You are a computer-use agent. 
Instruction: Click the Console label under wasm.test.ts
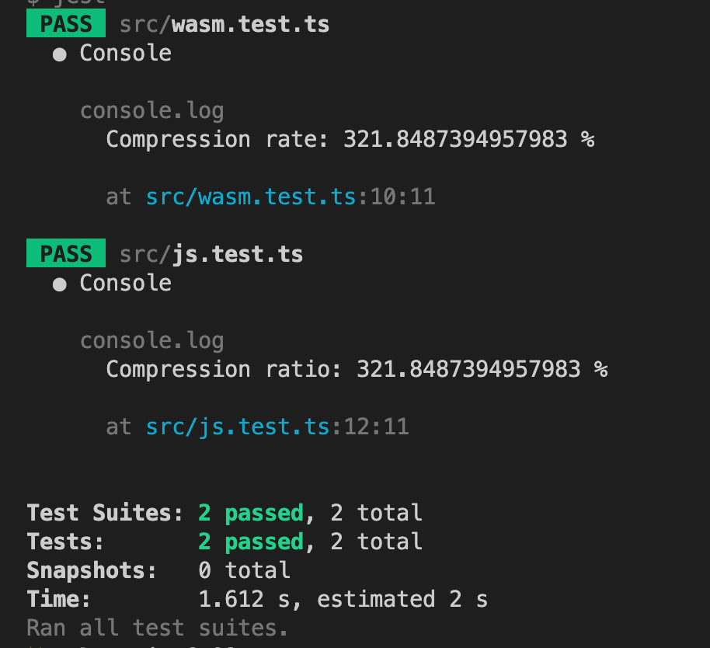coord(125,53)
